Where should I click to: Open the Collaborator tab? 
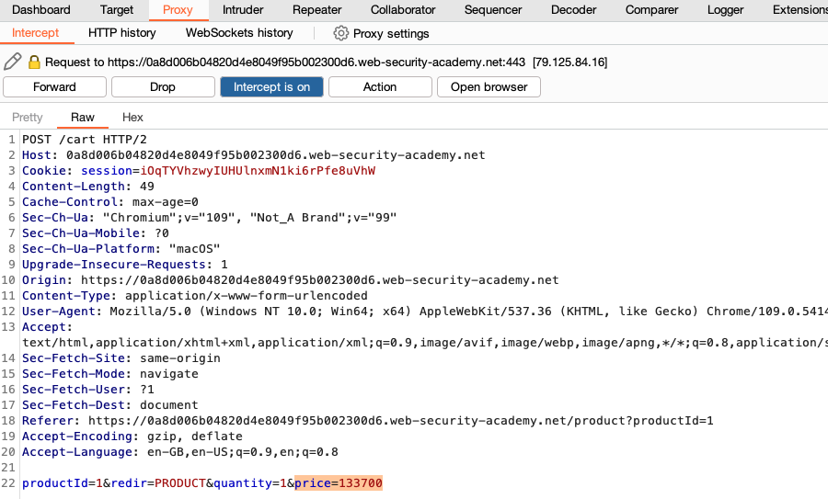403,9
